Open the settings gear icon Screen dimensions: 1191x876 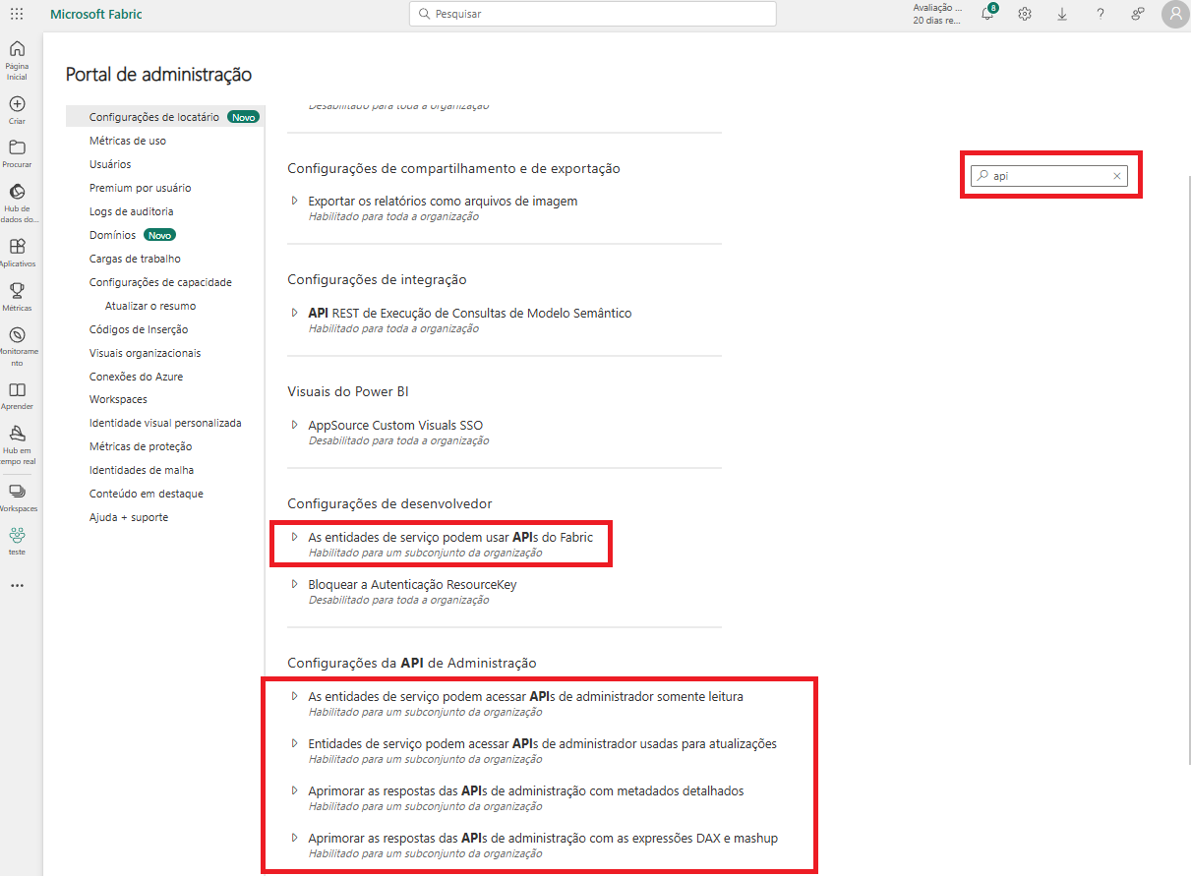tap(1025, 14)
